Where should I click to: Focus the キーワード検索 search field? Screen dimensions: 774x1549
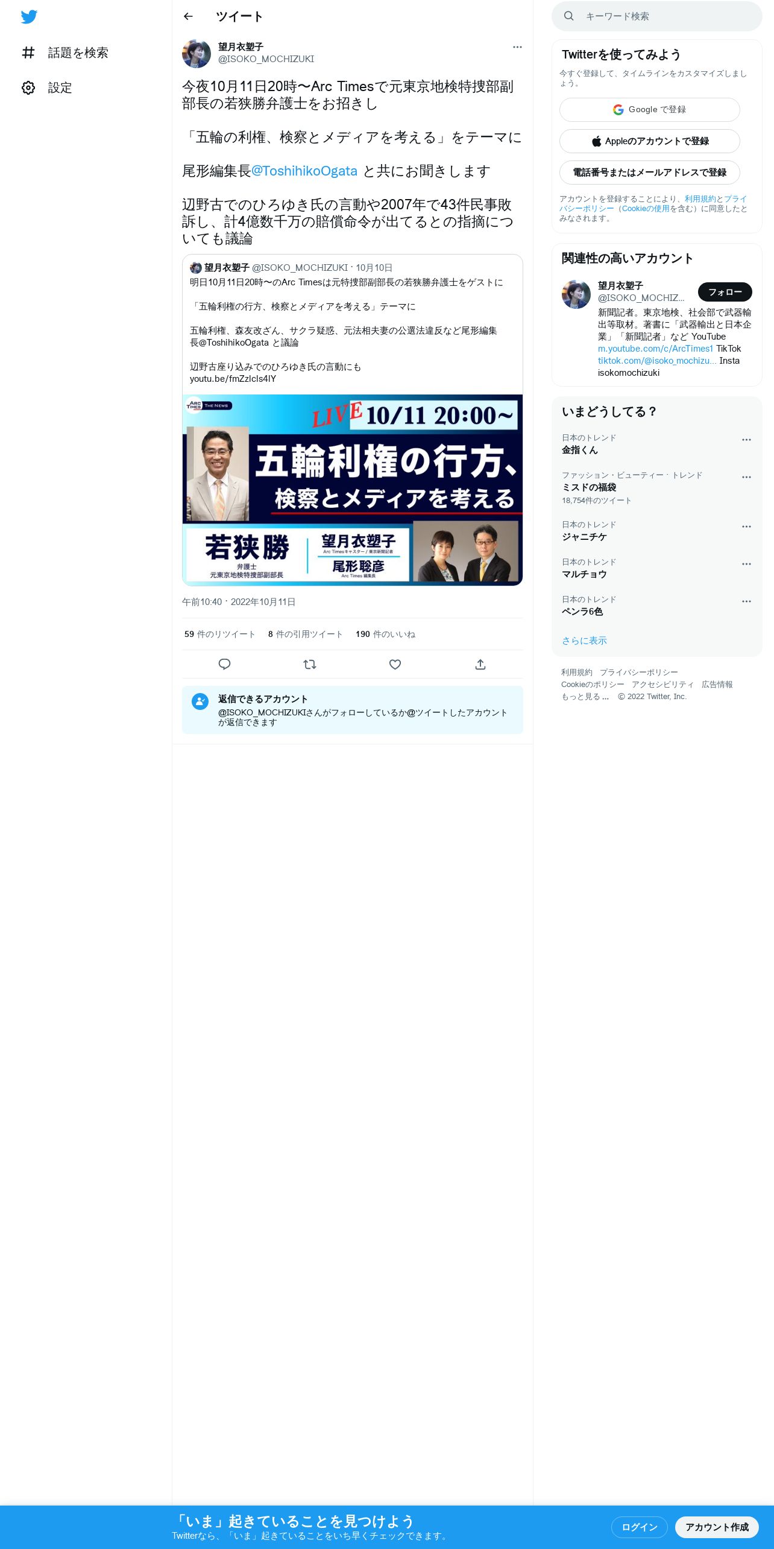pos(657,16)
